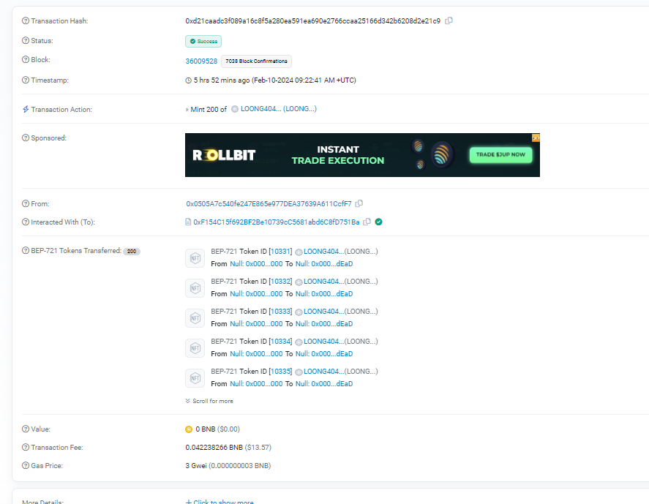Click the TRADE $JUP NOW ad button
Screen dimensions: 649x504
coord(500,155)
